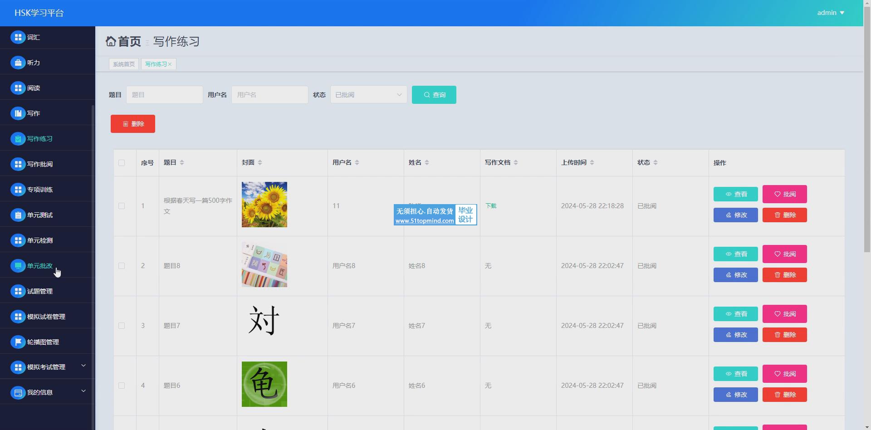Screen dimensions: 871x430
Task: Click the 写作 book icon
Action: point(18,113)
